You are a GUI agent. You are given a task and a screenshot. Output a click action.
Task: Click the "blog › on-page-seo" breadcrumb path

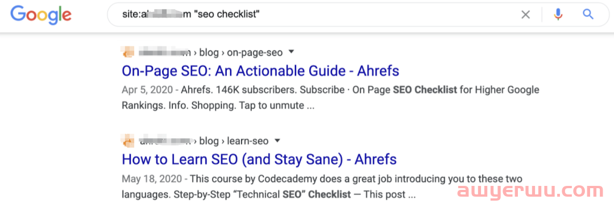pos(241,52)
